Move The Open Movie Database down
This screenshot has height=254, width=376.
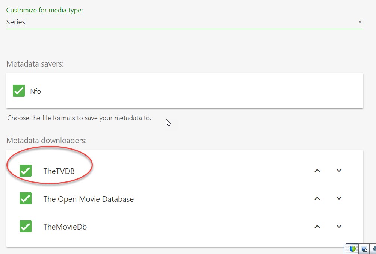339,198
